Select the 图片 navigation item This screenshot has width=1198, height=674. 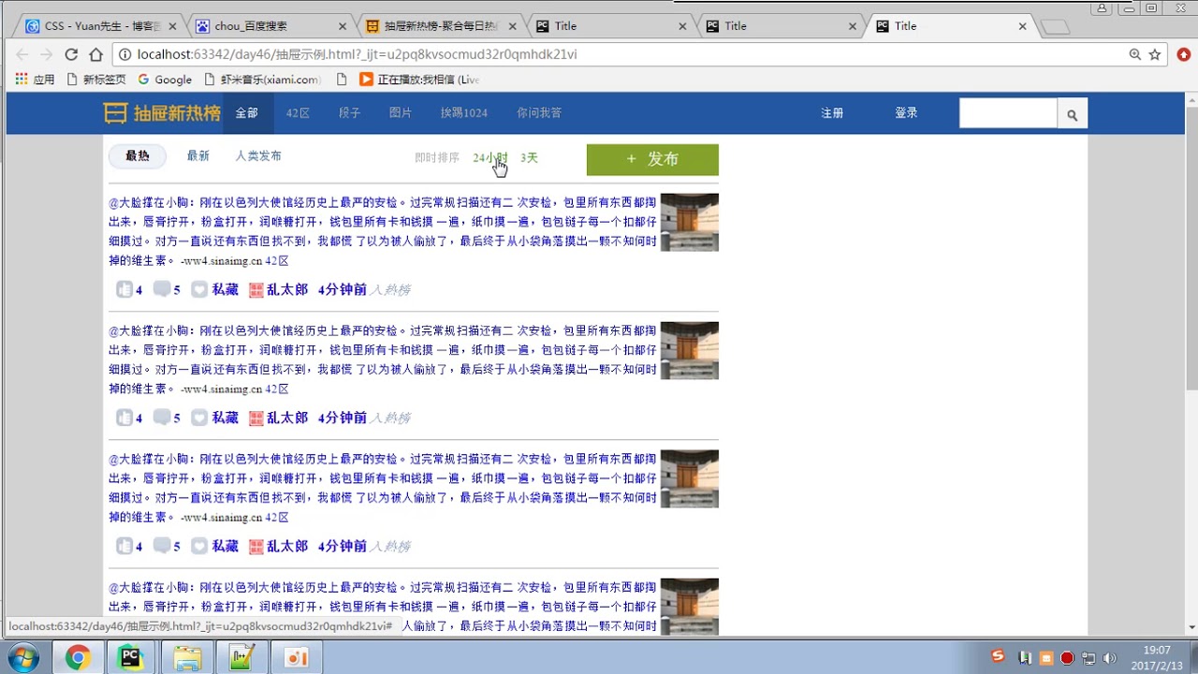[401, 113]
